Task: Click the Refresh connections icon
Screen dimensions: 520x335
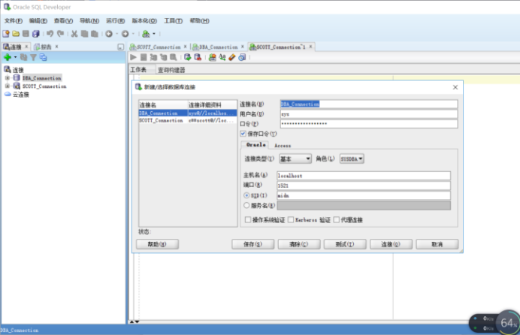Action: [x=23, y=57]
